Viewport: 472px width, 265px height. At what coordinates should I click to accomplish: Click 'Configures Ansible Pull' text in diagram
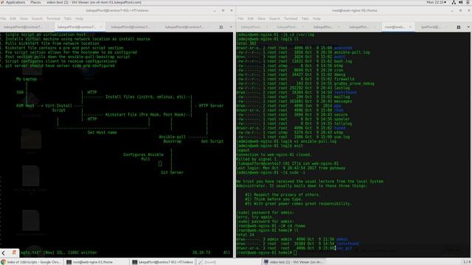tap(143, 157)
